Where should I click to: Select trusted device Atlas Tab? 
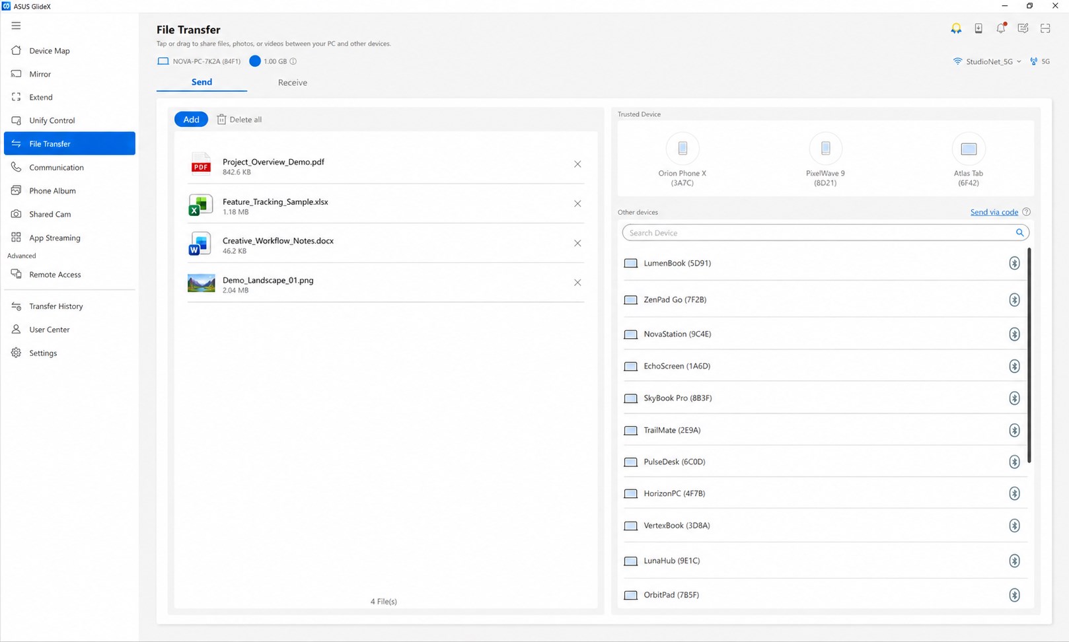click(969, 159)
